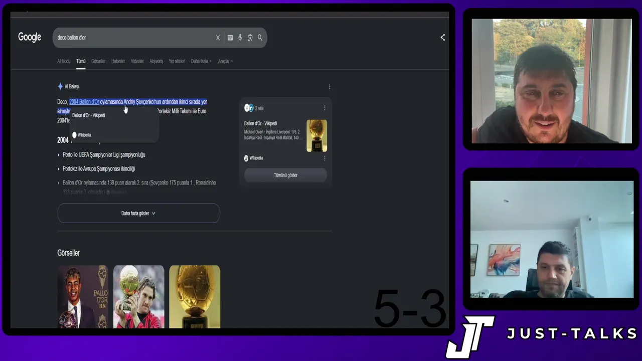The width and height of the screenshot is (642, 361).
Task: Click the Wikipedia label in the hover preview
Action: pyautogui.click(x=84, y=135)
